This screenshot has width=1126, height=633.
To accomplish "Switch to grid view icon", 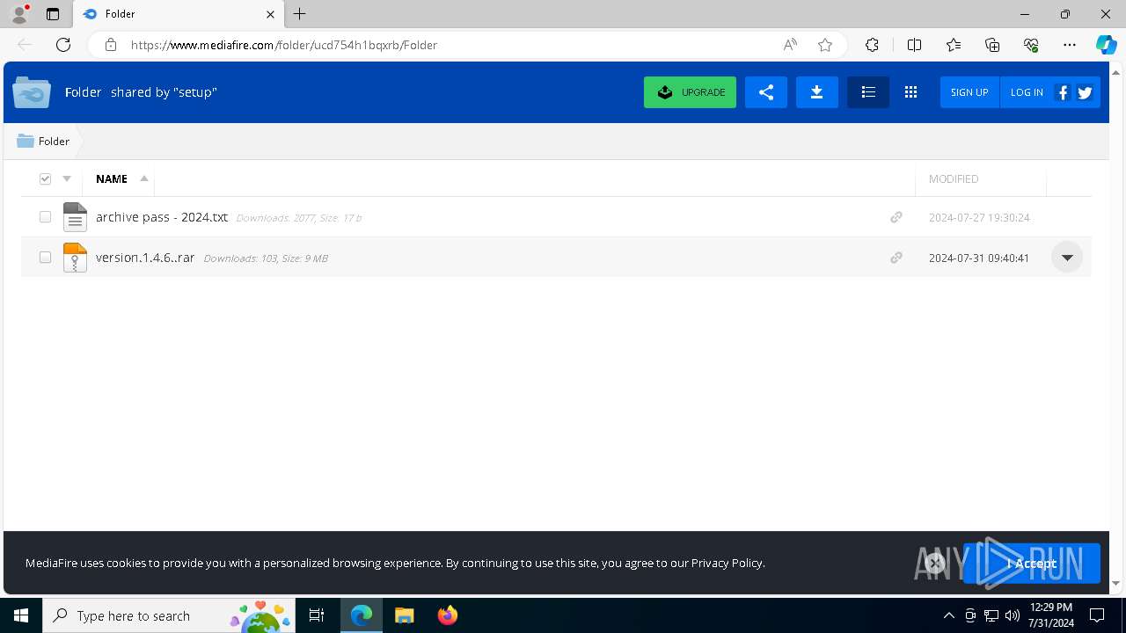I will click(x=910, y=92).
